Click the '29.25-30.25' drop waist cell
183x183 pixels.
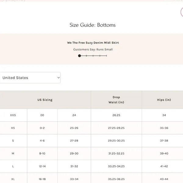(117, 141)
